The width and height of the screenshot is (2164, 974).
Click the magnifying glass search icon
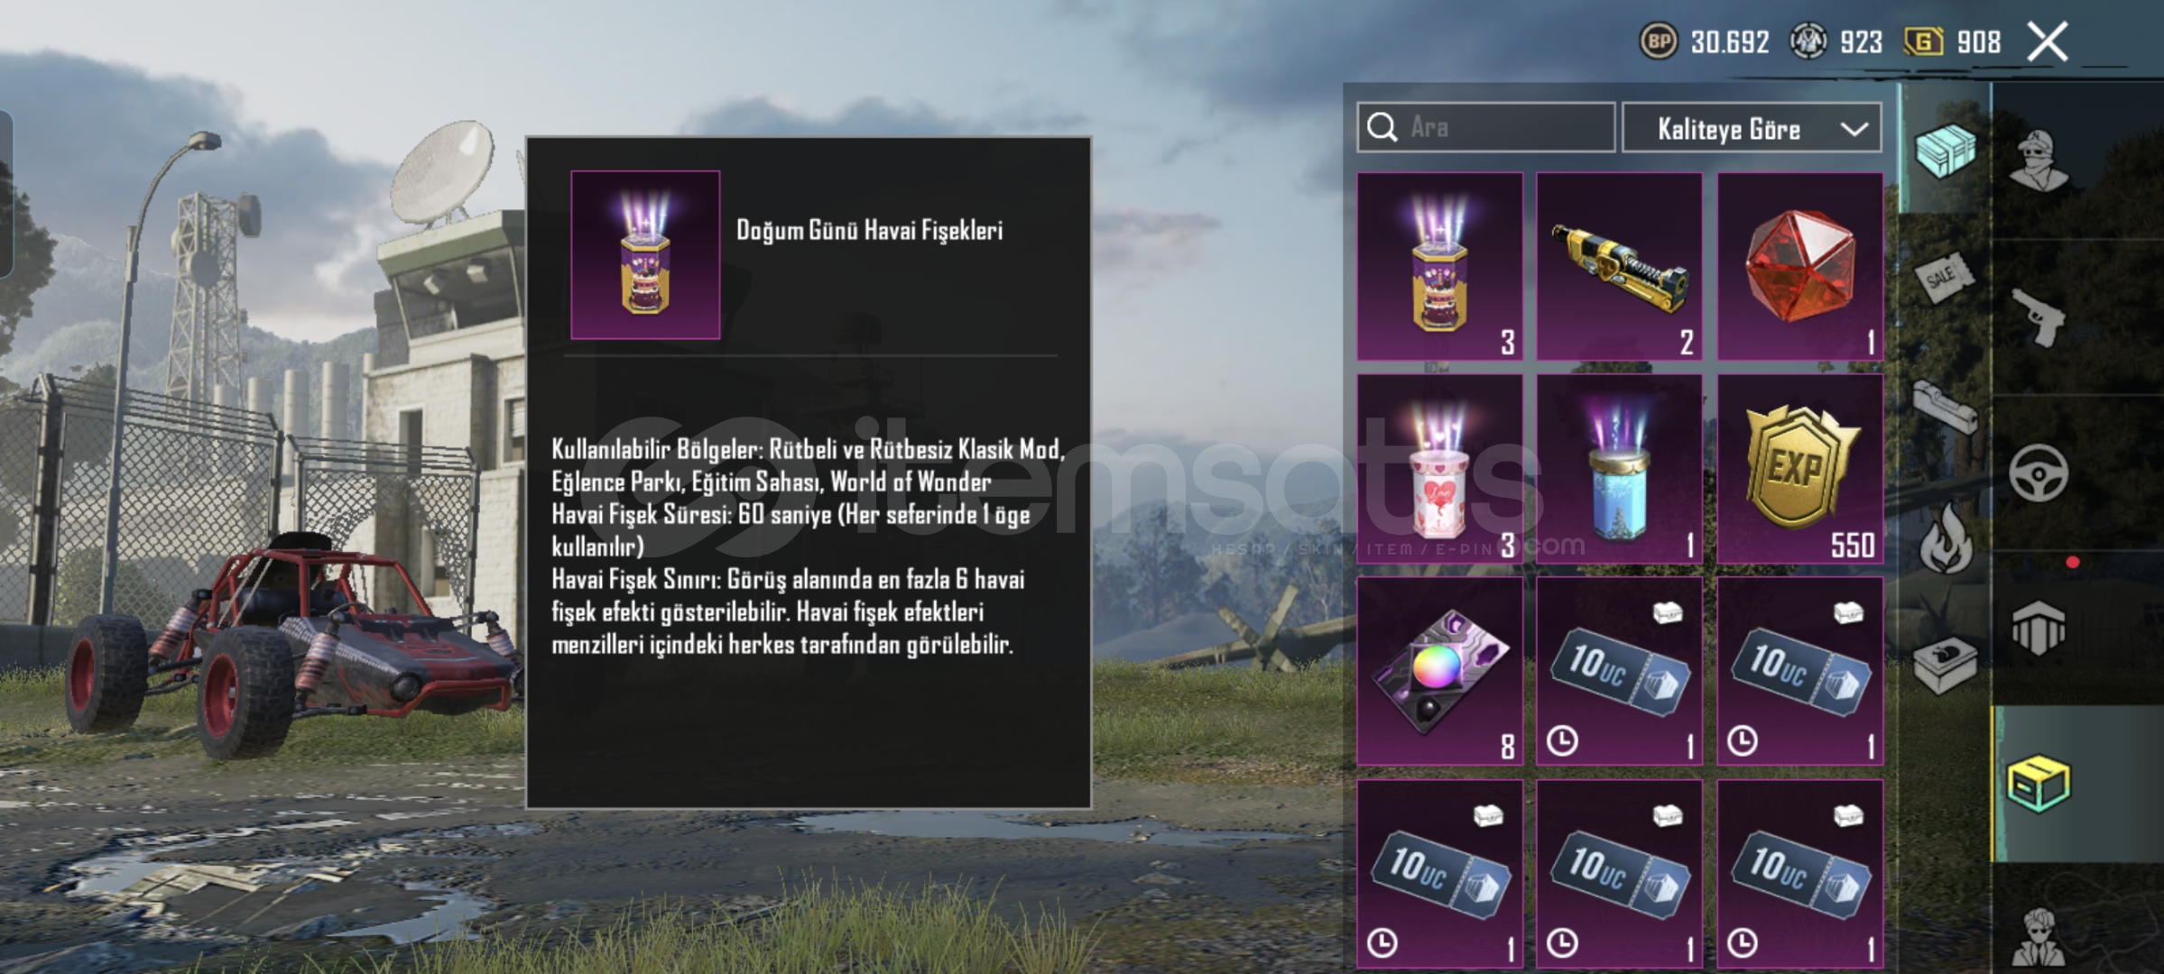1383,127
